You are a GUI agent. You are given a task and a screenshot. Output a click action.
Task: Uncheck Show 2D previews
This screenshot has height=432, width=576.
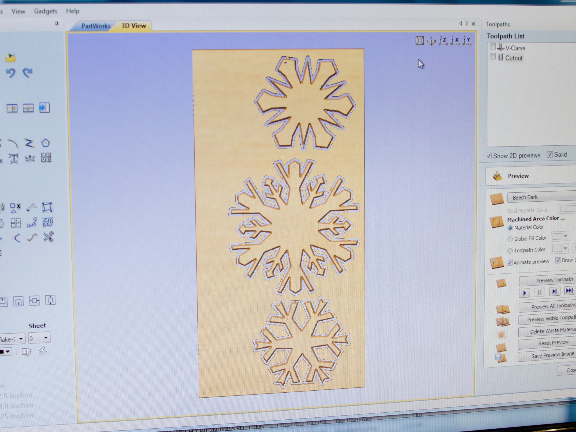pyautogui.click(x=489, y=155)
